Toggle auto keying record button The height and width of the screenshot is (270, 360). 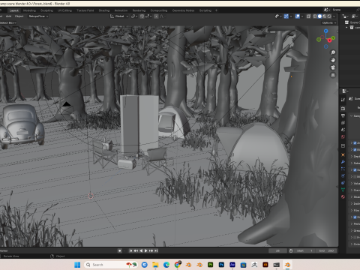tap(120, 250)
